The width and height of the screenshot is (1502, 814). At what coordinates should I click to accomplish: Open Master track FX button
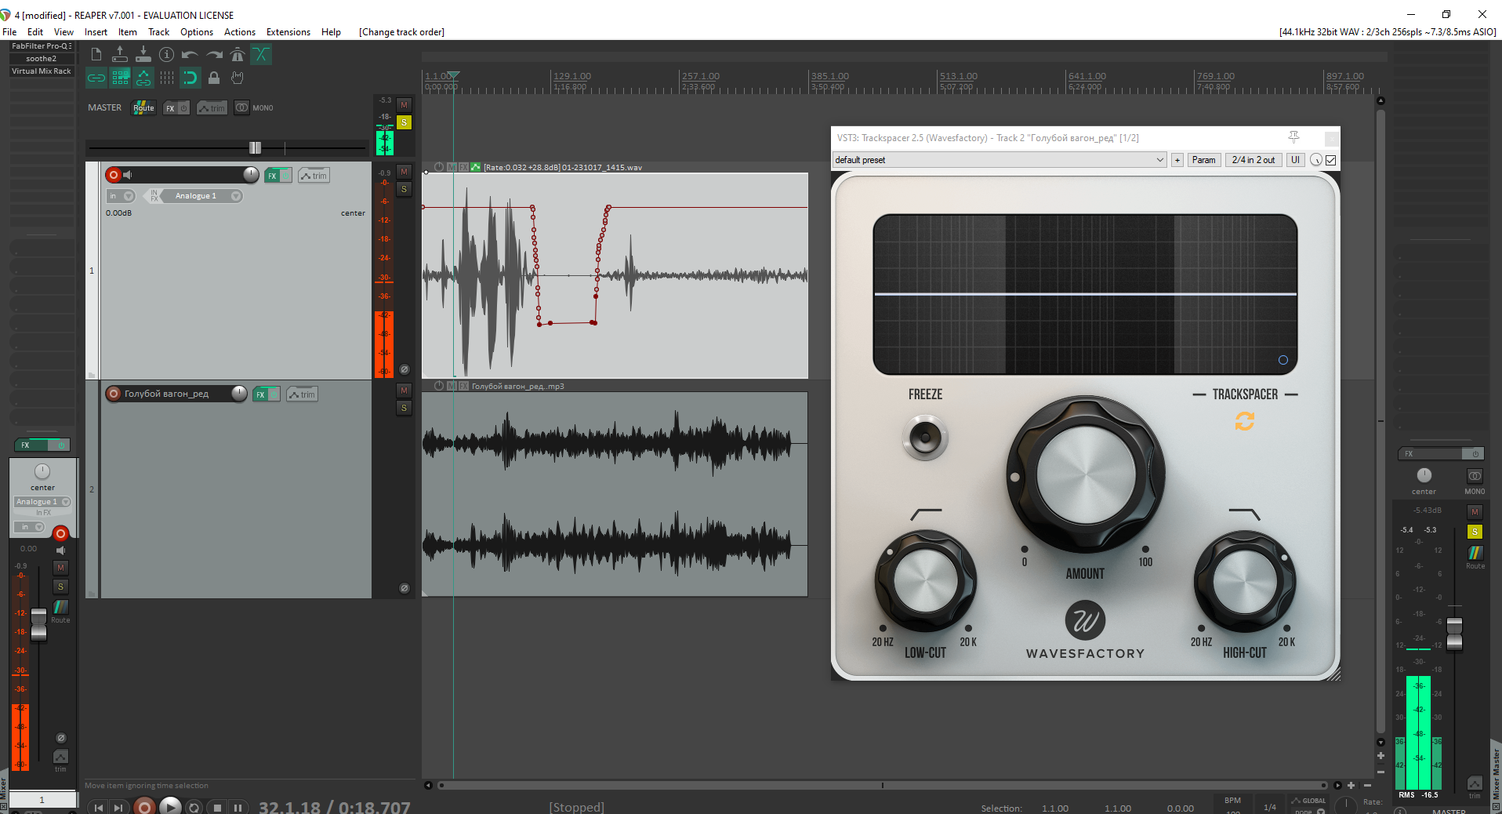tap(170, 108)
